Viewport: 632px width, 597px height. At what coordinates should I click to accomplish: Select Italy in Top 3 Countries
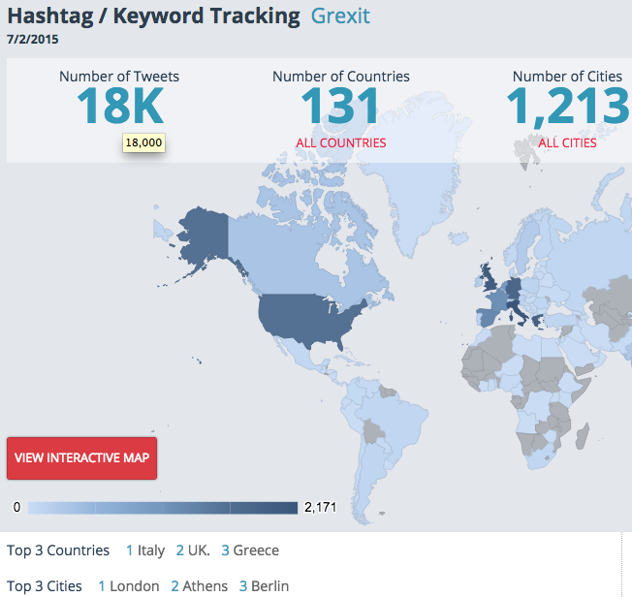(151, 550)
